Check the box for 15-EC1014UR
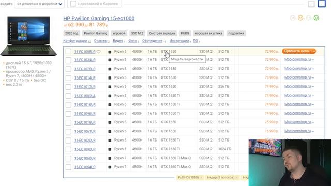Image resolution: width=331 pixels, height=186 pixels. pyautogui.click(x=68, y=78)
